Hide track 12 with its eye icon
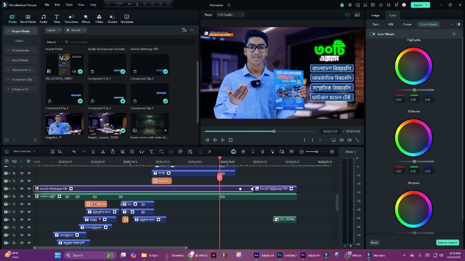Viewport: 465px width, 261px height. pyautogui.click(x=29, y=196)
